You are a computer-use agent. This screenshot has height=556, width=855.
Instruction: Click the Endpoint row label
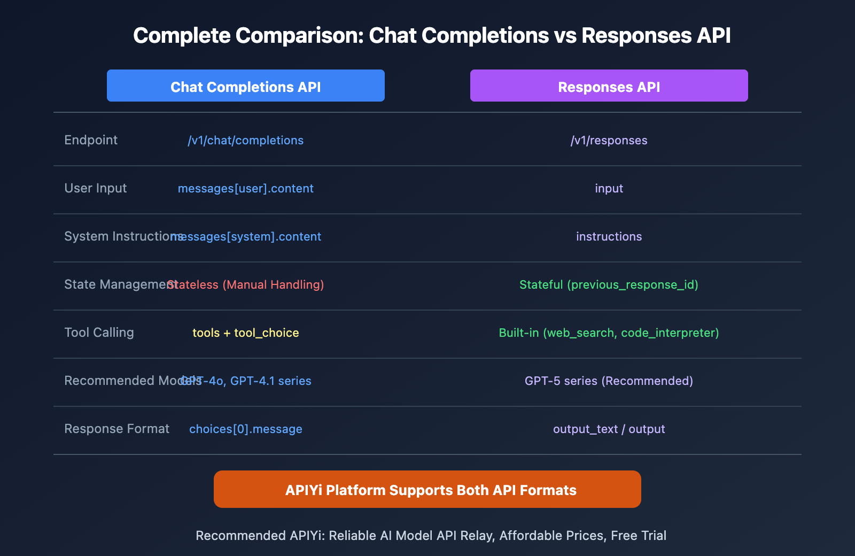click(91, 140)
